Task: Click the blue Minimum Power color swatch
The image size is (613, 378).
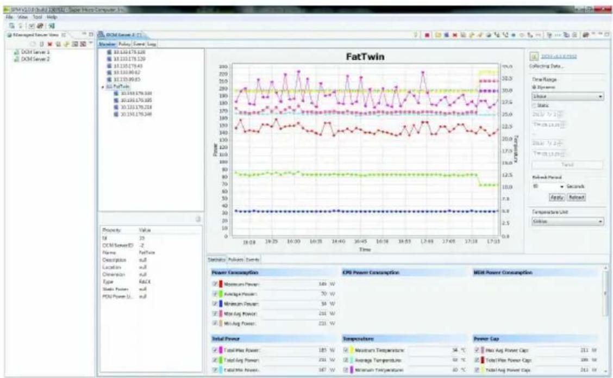Action: 221,303
